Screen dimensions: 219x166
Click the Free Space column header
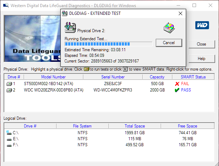click(187, 126)
